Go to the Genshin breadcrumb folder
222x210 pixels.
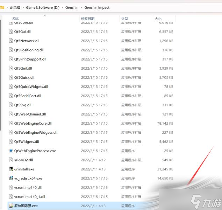pyautogui.click(x=72, y=7)
